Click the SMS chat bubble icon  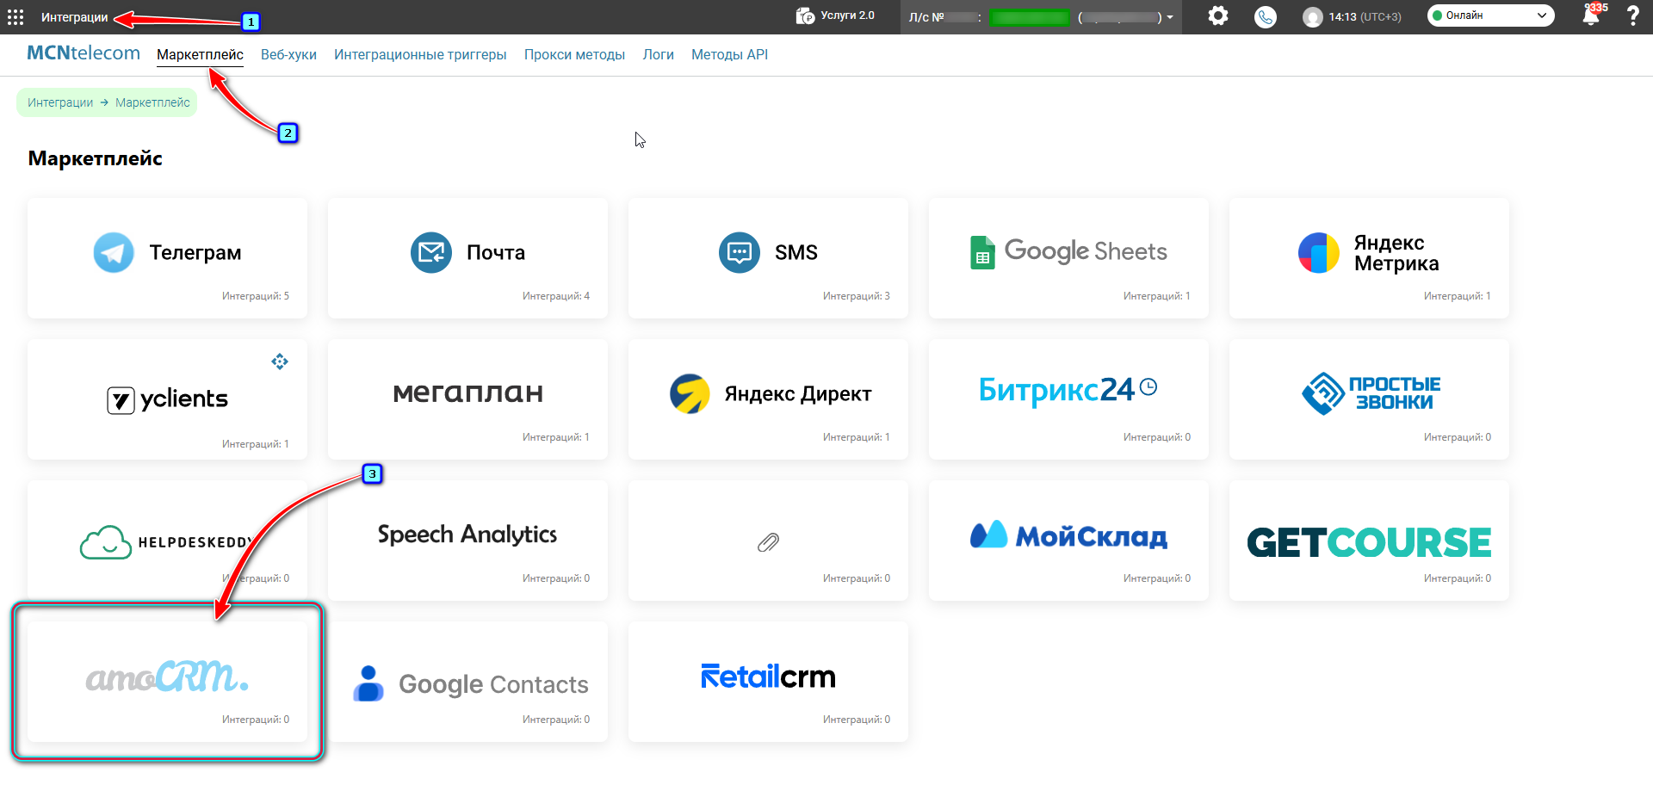(740, 253)
